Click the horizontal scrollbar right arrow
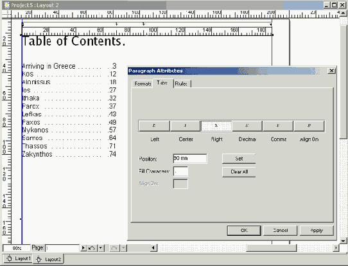 (x=336, y=248)
